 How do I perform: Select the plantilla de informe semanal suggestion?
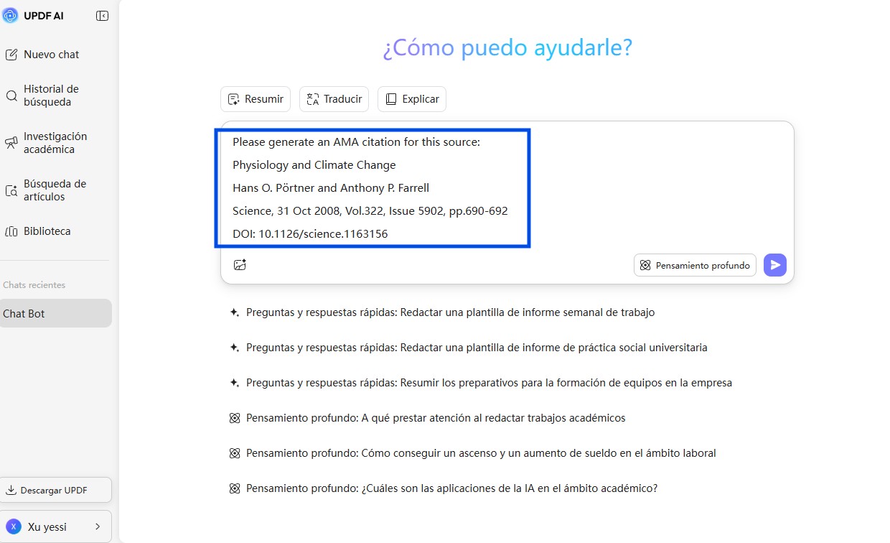[441, 312]
